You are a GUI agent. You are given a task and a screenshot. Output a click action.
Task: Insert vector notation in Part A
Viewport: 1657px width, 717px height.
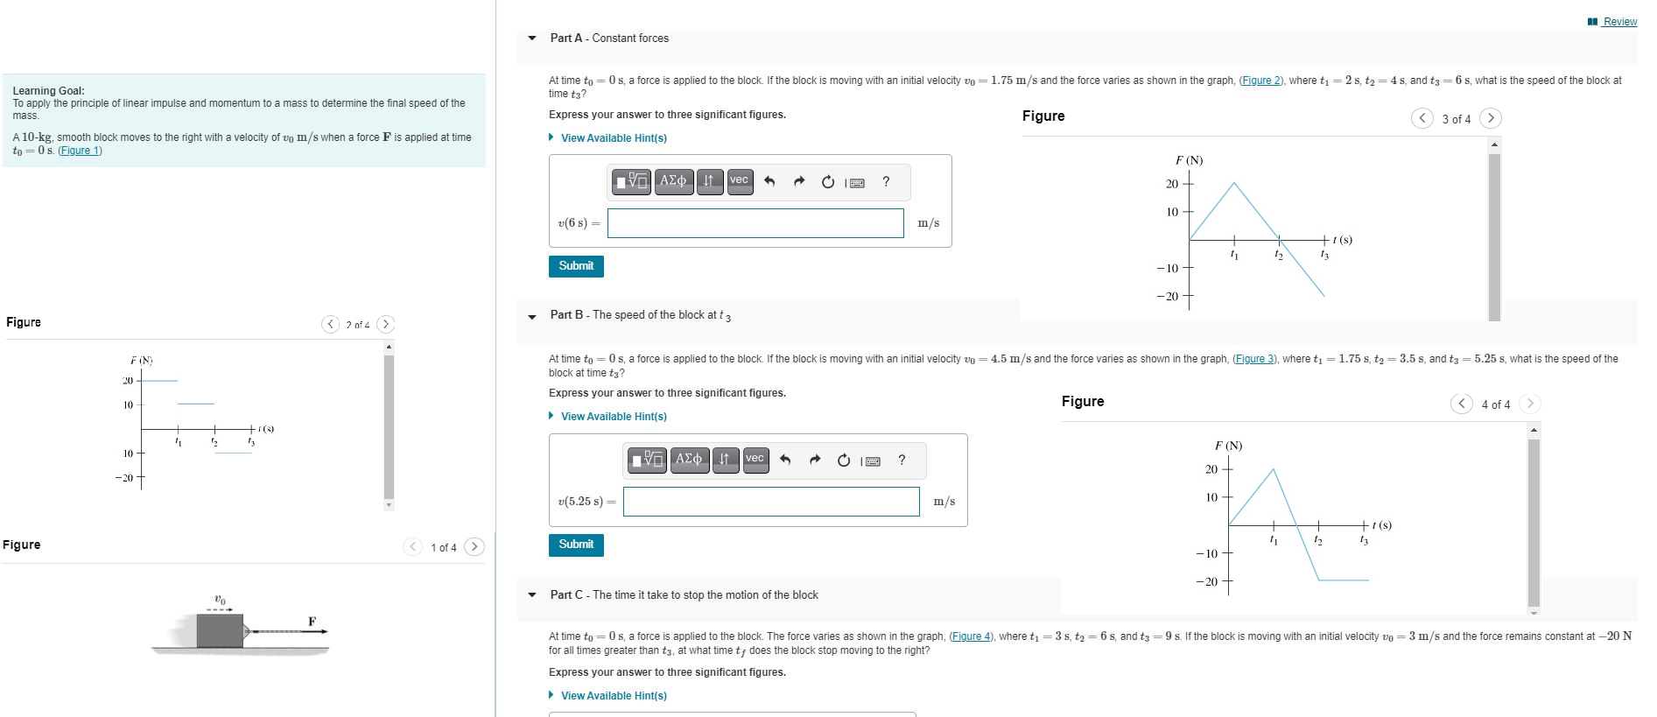(740, 181)
